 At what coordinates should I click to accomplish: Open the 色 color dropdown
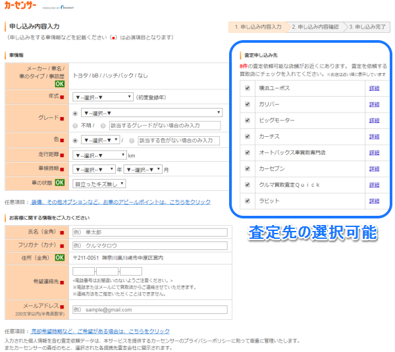[100, 140]
